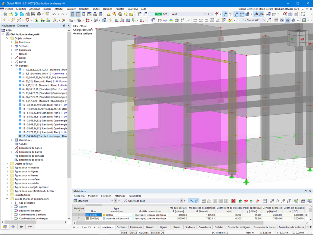This screenshot has width=313, height=235.
Task: Toggle load visibility eye button in toolbar
Action: pos(236,14)
